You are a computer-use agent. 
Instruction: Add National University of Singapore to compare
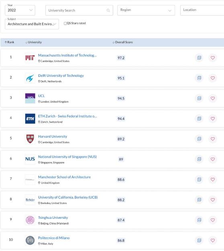coord(199,159)
